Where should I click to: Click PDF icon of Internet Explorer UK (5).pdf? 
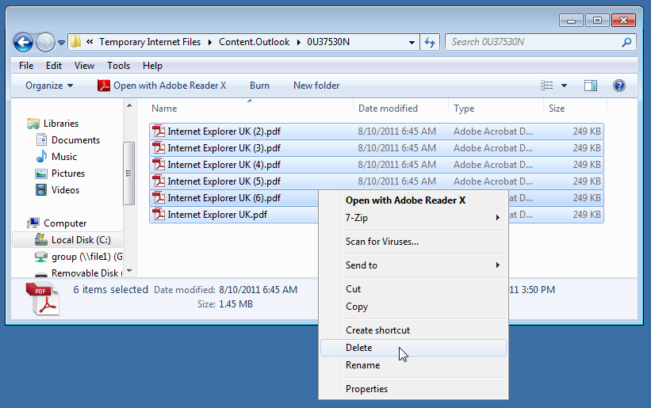pos(158,181)
